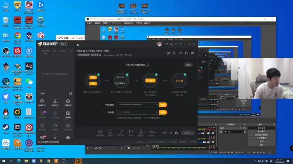Open the 读弹幕 tool in the toolbox

tap(68, 115)
